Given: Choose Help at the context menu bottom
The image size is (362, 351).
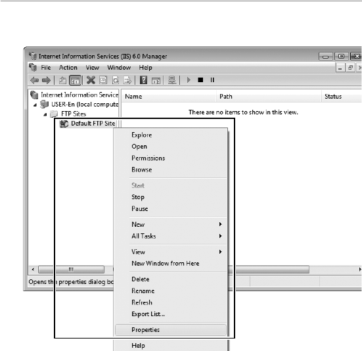Looking at the screenshot, I should click(x=171, y=346).
